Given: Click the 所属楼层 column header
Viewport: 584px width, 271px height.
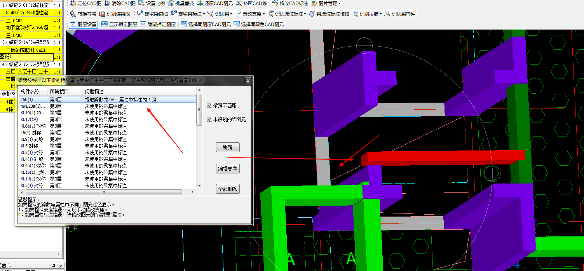Looking at the screenshot, I should pos(66,91).
